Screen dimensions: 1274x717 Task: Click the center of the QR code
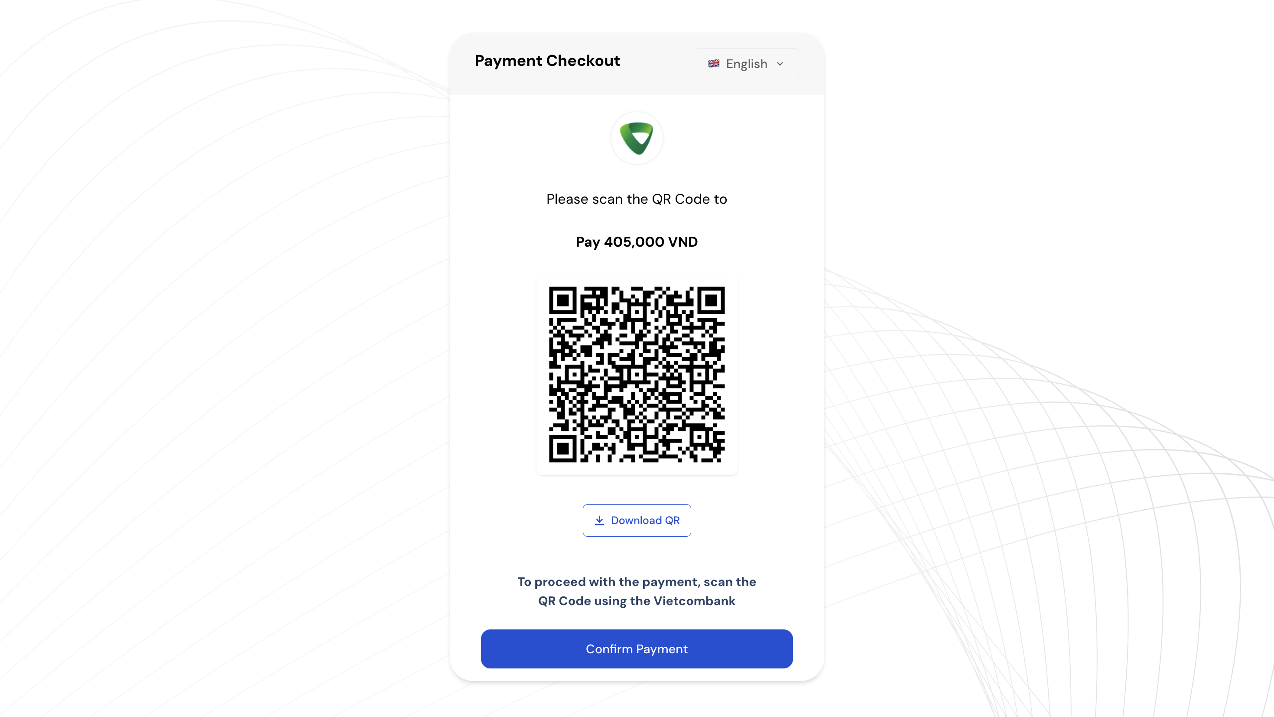click(x=637, y=375)
